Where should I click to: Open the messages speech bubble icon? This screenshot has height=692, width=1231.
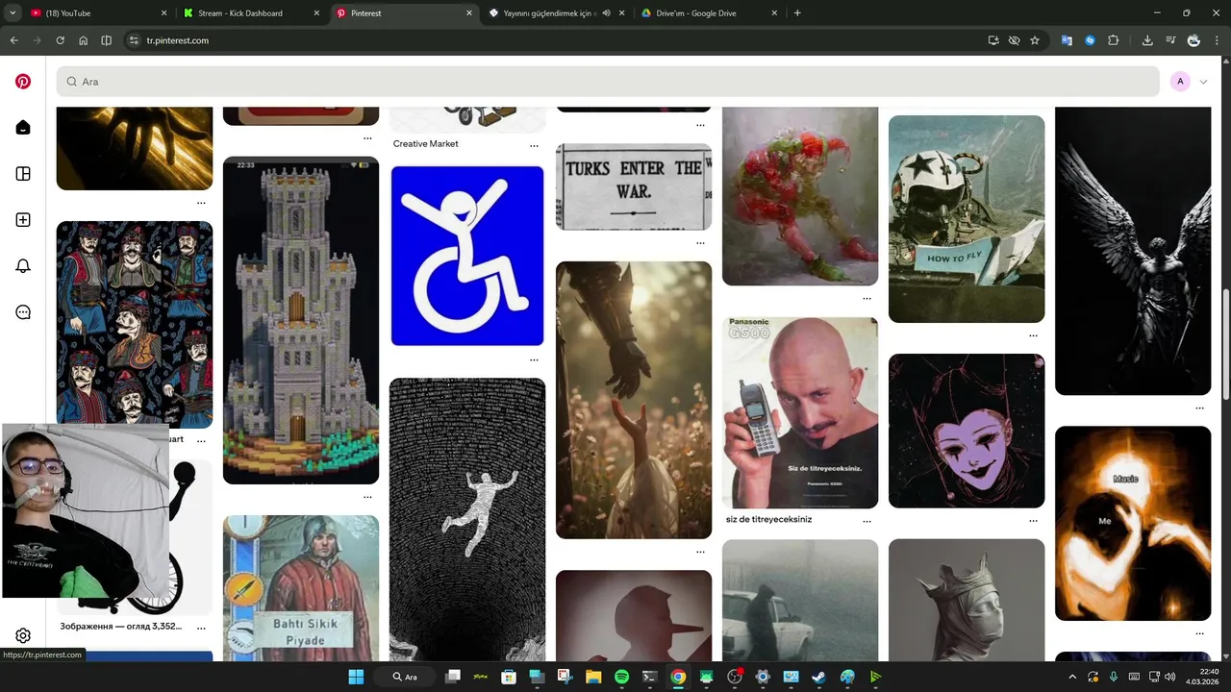point(23,312)
